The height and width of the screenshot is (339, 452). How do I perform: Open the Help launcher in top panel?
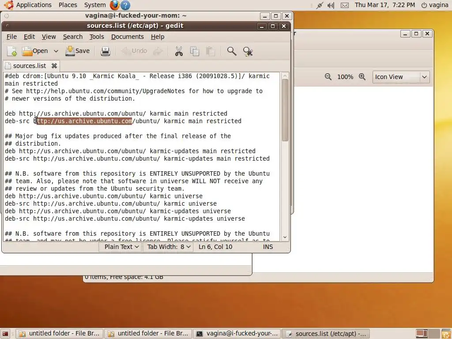[125, 5]
